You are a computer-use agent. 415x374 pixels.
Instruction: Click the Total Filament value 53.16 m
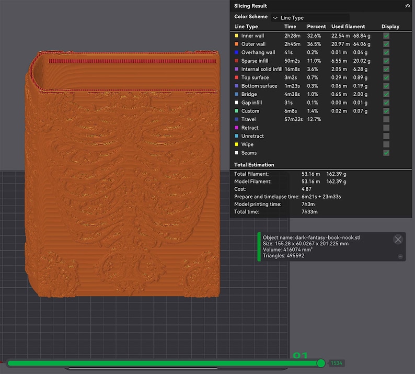pos(310,174)
